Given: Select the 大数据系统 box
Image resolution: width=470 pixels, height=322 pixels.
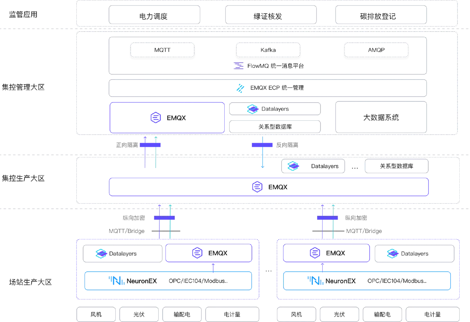Looking at the screenshot, I should click(x=381, y=117).
